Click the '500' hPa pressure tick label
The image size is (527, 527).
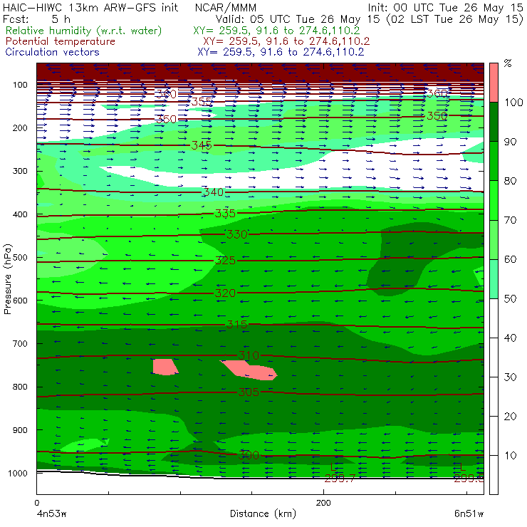pyautogui.click(x=20, y=257)
